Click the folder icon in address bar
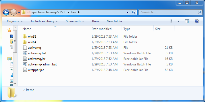Viewport: 205px width, 102px height. tap(24, 12)
